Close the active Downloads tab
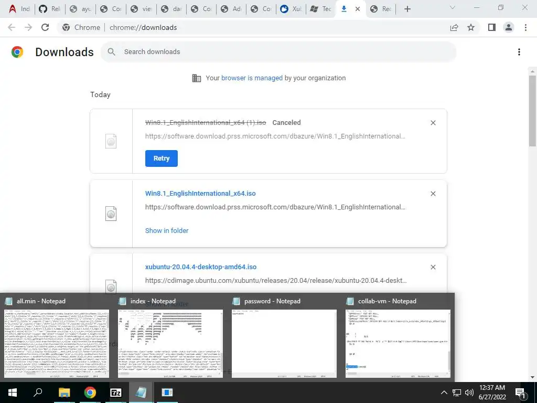This screenshot has width=537, height=403. point(358,9)
